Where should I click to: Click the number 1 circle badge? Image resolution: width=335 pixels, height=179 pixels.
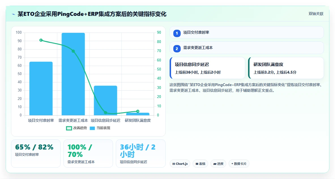tap(177, 33)
